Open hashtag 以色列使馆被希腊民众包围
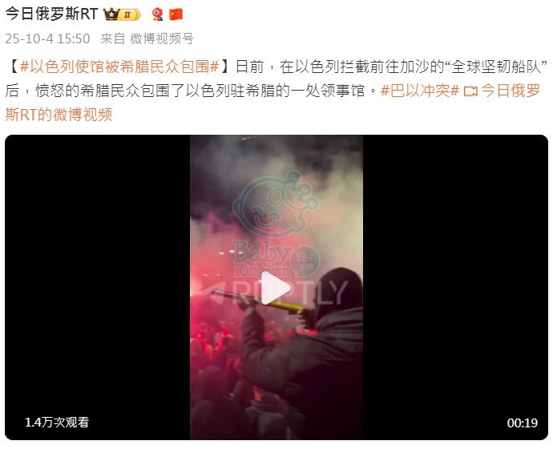Screen dimensions: 553x449 coord(119,67)
